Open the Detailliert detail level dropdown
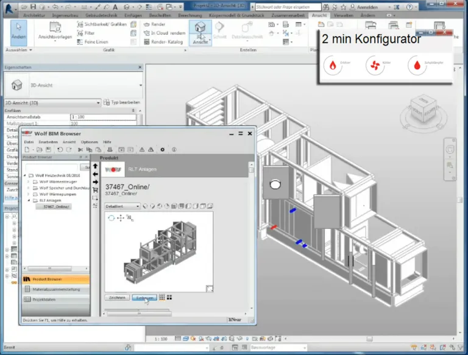Screen dimensions: 468x355 point(122,206)
